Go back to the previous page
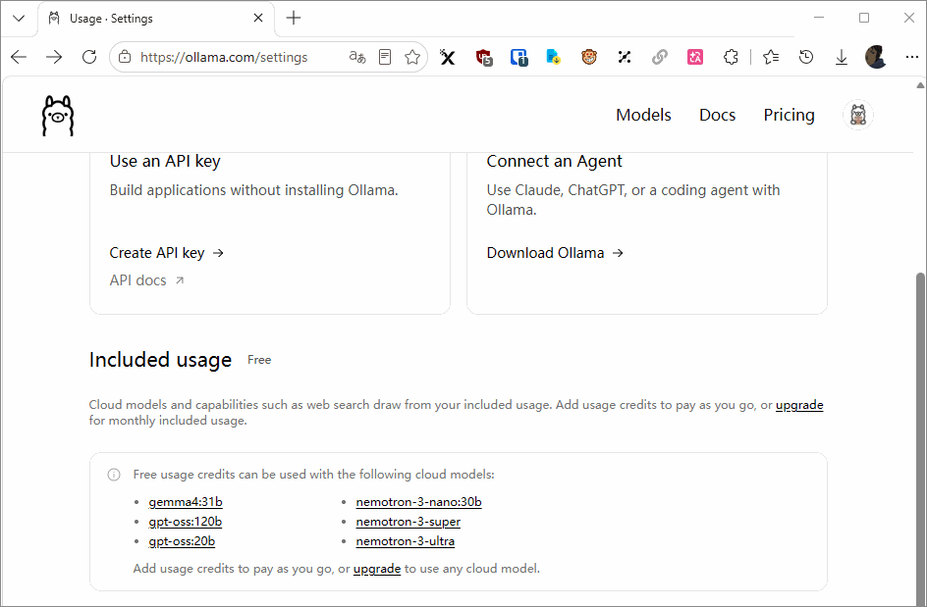 (19, 57)
